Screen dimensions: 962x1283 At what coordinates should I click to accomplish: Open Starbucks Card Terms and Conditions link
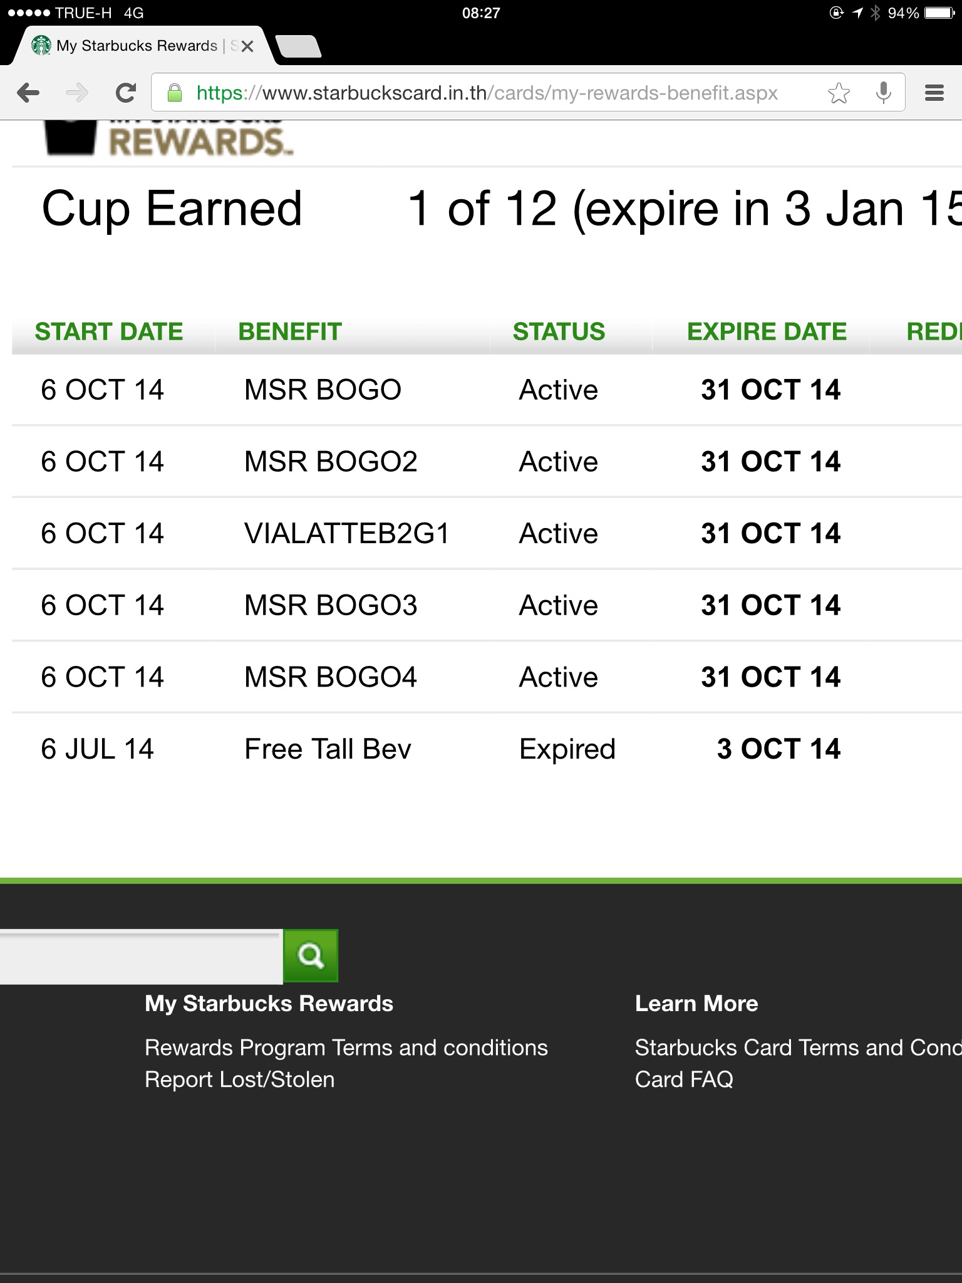coord(797,1047)
